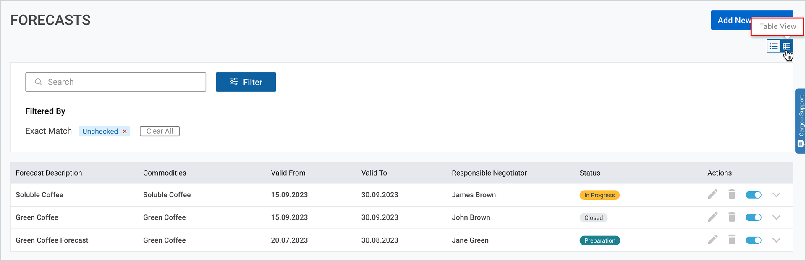This screenshot has width=806, height=261.
Task: Focus the Search input field
Action: pyautogui.click(x=115, y=82)
